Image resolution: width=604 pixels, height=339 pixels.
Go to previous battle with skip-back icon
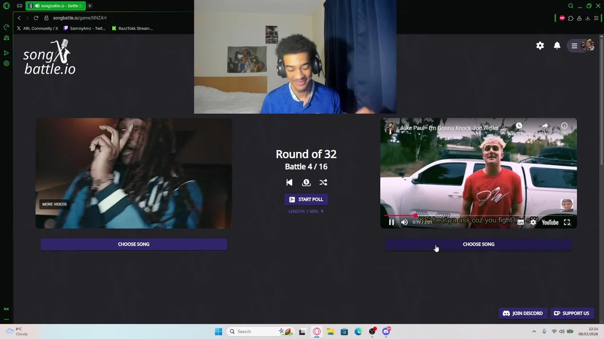coord(289,183)
